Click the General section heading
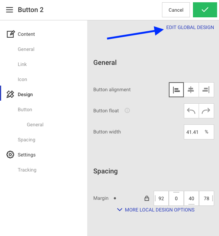Viewport: 219px width, 236px height. coord(105,63)
